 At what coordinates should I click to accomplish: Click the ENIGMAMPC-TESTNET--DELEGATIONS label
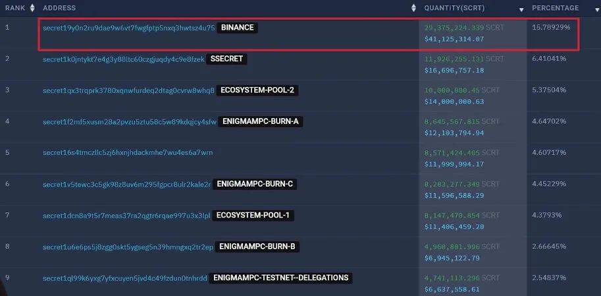pos(281,278)
